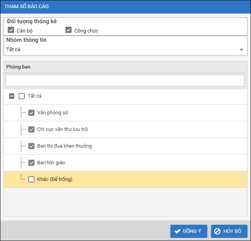The image size is (251, 241).
Task: Collapse the Tất cả tree node
Action: pyautogui.click(x=12, y=96)
